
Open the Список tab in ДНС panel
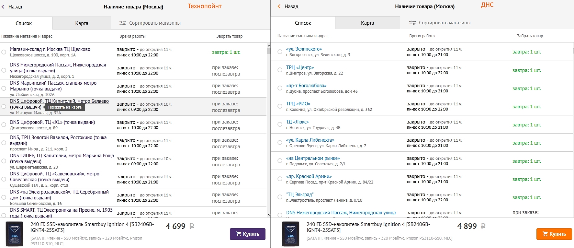[303, 23]
